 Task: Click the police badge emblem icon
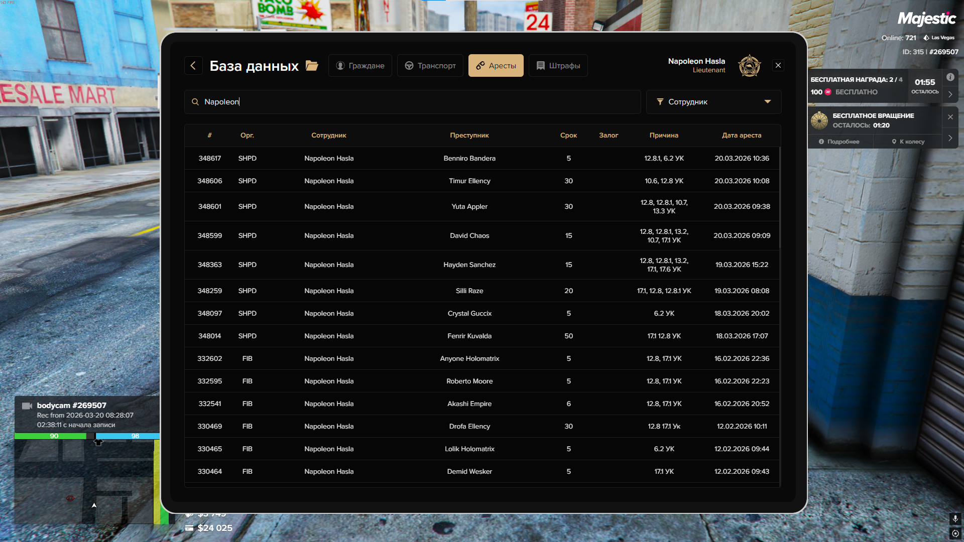click(749, 66)
